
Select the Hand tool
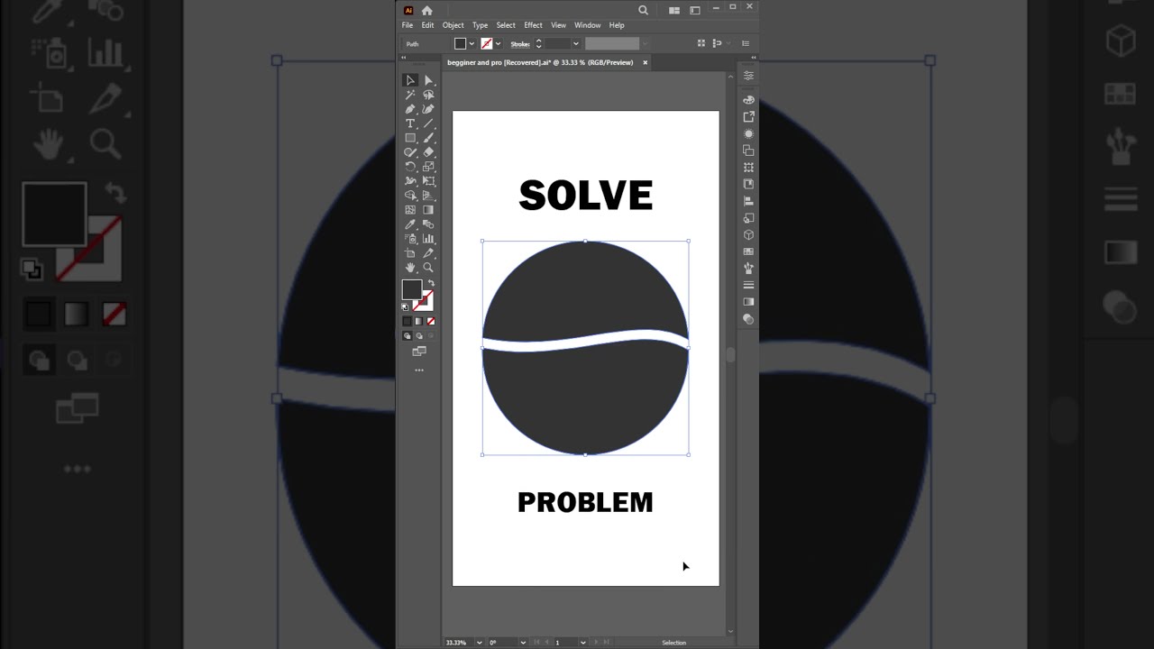coord(410,268)
